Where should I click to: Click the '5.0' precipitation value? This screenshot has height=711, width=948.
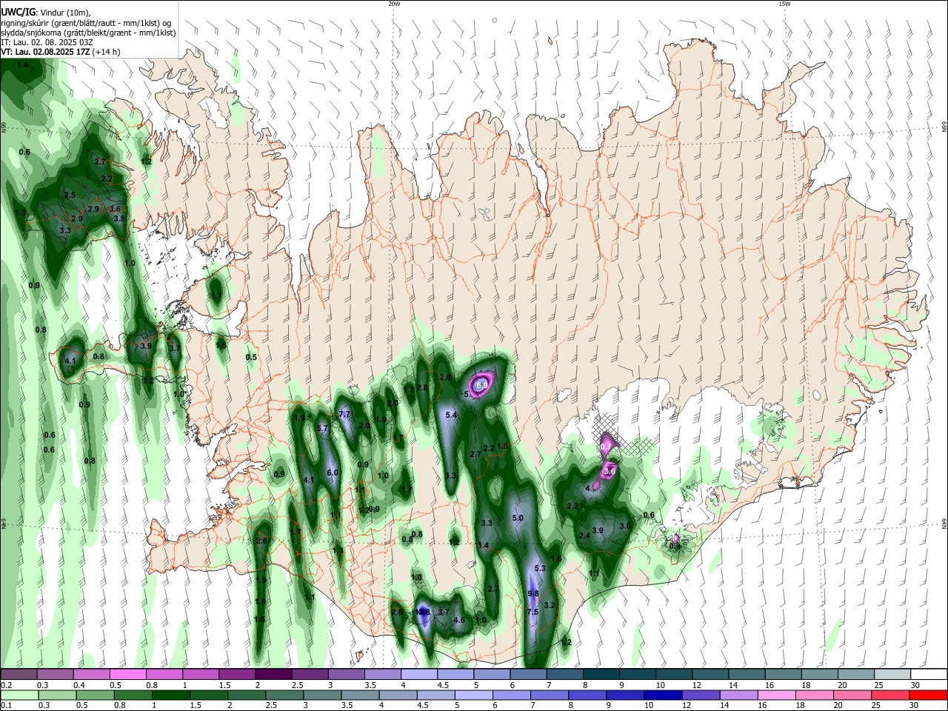click(518, 518)
